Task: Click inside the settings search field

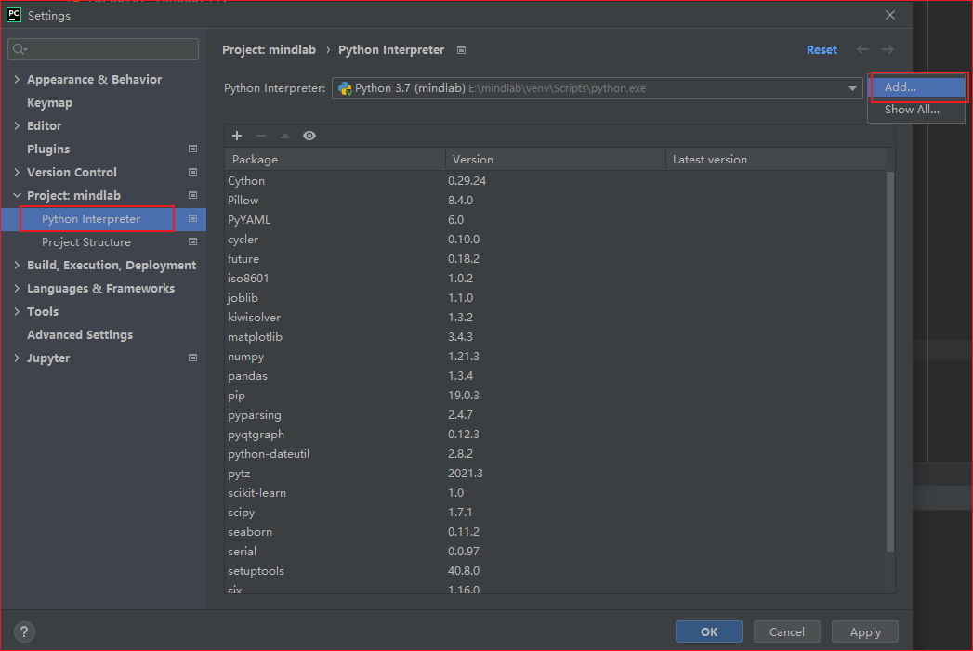Action: [x=102, y=47]
